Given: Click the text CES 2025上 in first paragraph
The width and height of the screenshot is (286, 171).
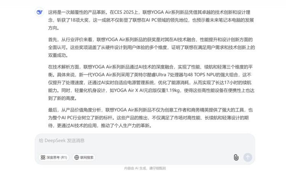Looking at the screenshot, I should [126, 12].
